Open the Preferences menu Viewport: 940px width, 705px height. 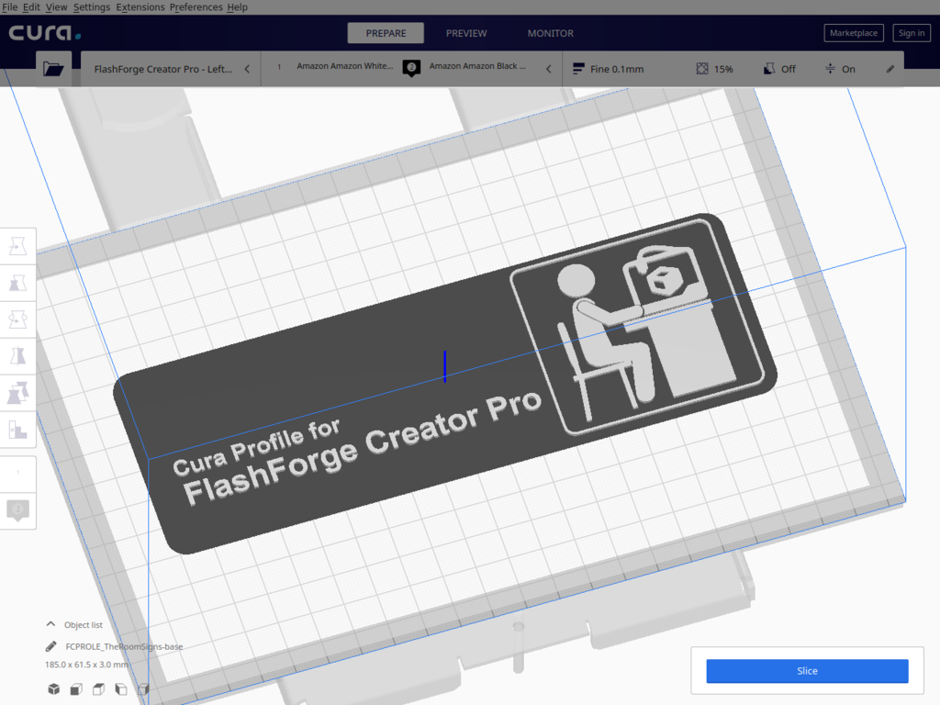(x=196, y=7)
